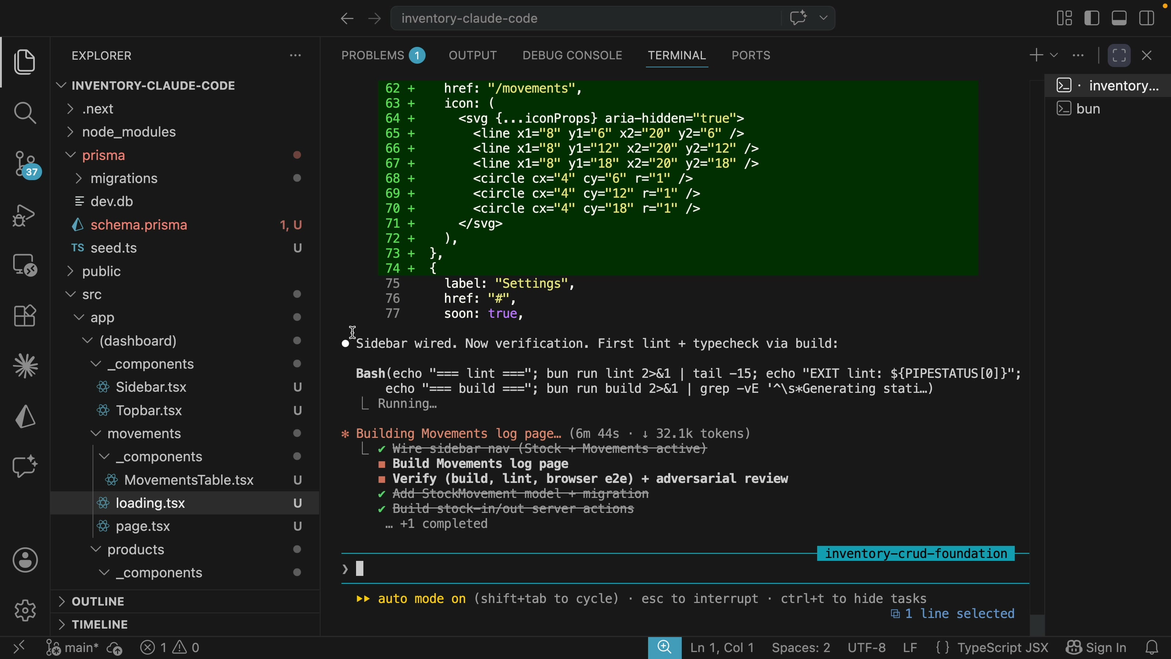
Task: Open page.tsx in movements folder
Action: 142,526
